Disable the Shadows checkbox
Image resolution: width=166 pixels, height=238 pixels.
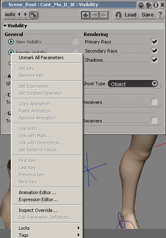coord(154,60)
